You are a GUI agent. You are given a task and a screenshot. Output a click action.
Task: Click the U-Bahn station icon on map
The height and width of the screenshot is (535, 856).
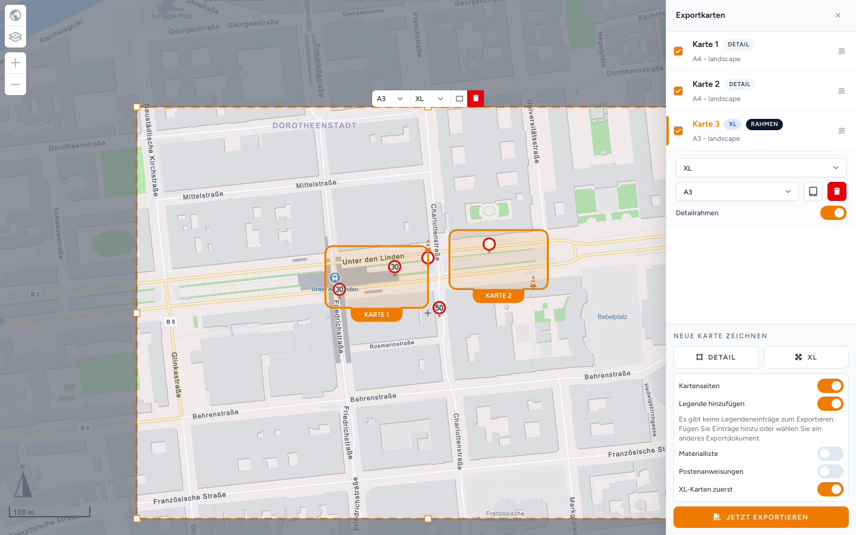click(335, 278)
